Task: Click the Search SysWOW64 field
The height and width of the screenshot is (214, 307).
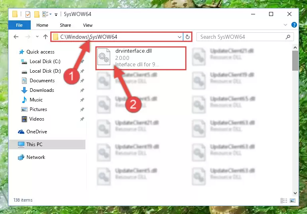Action: pos(245,37)
